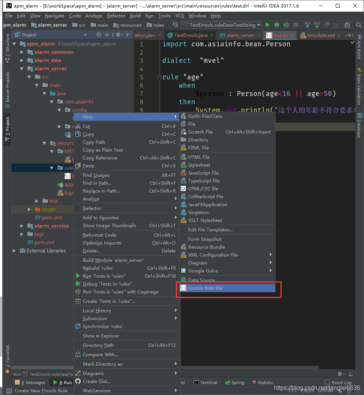This screenshot has height=395, width=364.
Task: Open project structure icon in toolbar
Action: (347, 25)
